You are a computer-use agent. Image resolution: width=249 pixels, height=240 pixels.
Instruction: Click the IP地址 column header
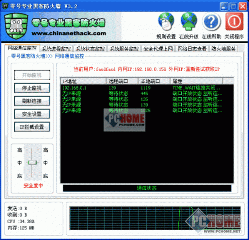83,81
